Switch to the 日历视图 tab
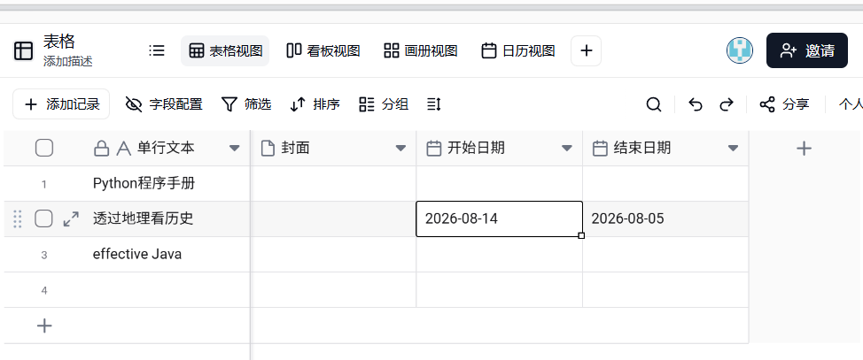863x360 pixels. pyautogui.click(x=518, y=50)
